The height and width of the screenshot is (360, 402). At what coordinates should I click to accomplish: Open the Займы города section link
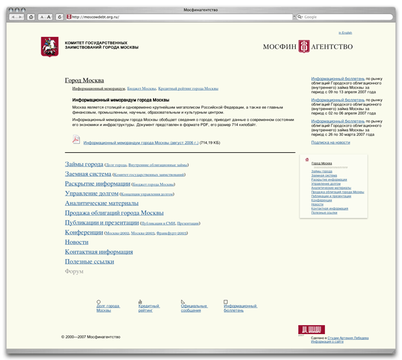tap(84, 164)
